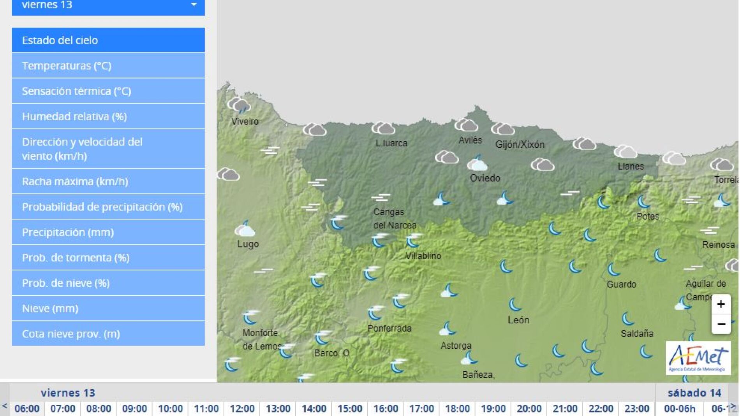Show Probabilidad de precipitación (%) map
The width and height of the screenshot is (740, 416).
(x=108, y=207)
